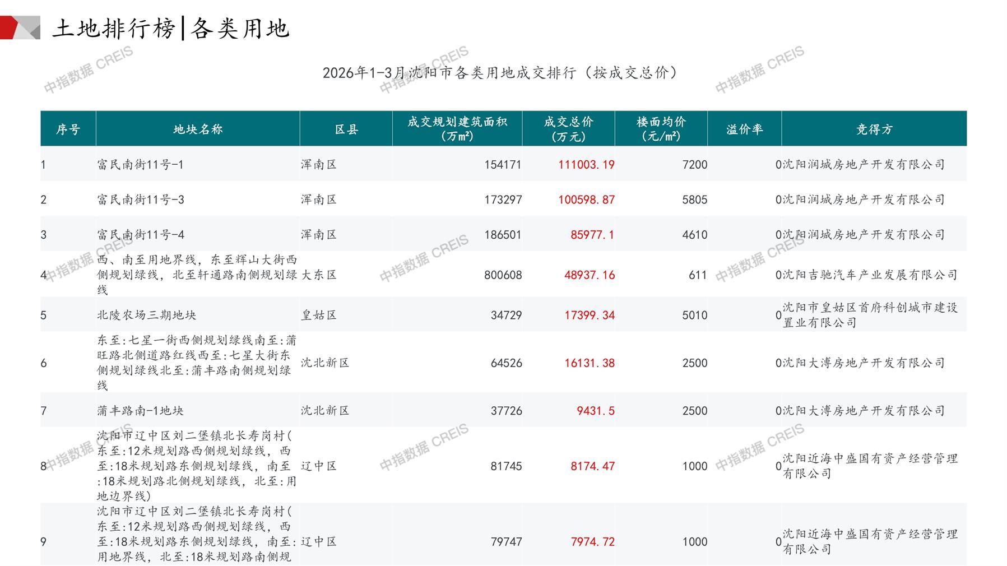
Task: Select the red total price 100598.87
Action: point(586,200)
